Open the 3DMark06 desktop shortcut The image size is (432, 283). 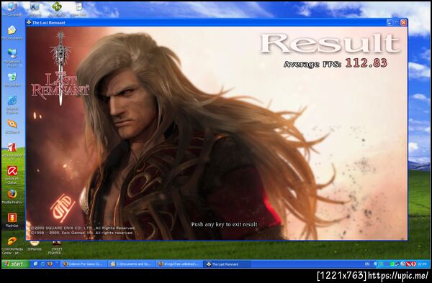click(34, 246)
